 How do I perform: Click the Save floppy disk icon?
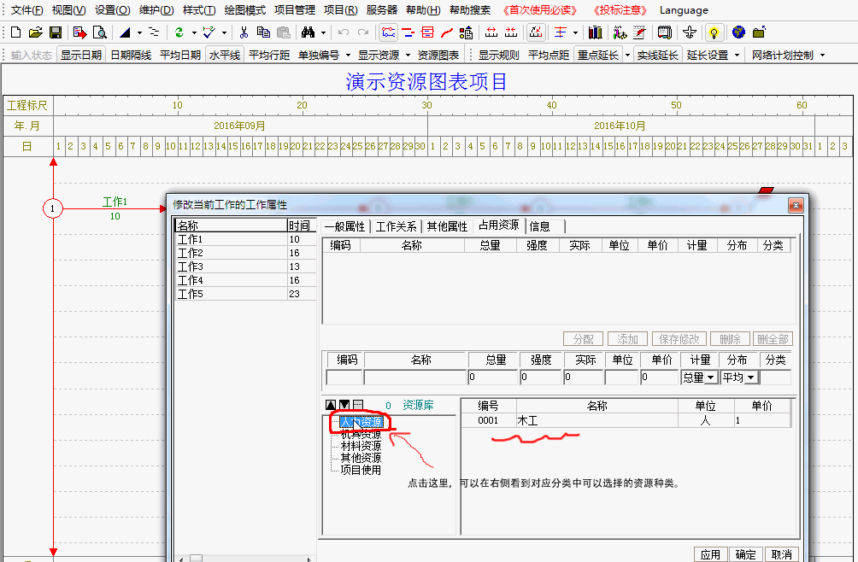pos(55,32)
